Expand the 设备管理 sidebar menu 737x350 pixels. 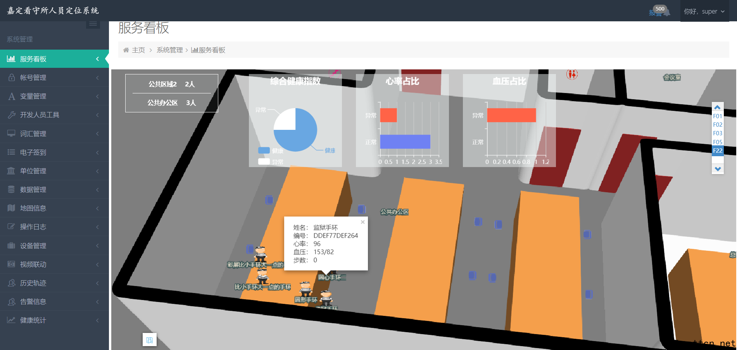pyautogui.click(x=54, y=246)
